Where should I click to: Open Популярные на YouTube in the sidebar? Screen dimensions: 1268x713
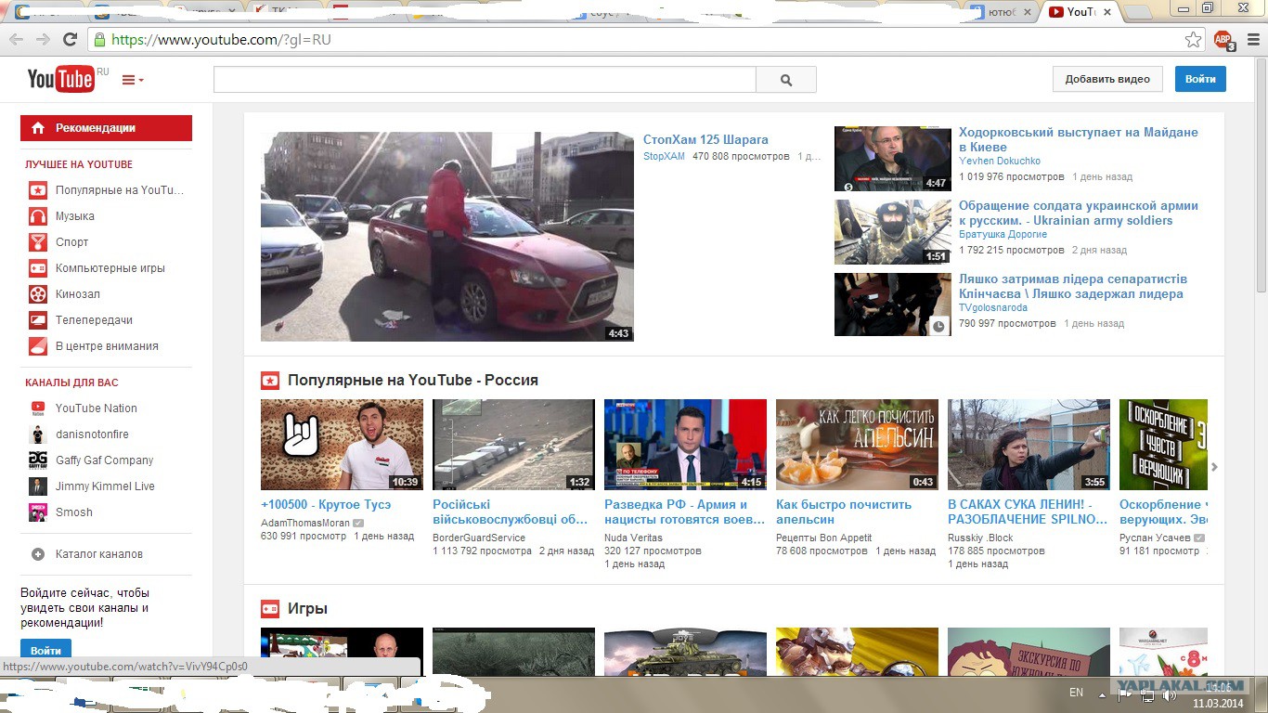106,190
